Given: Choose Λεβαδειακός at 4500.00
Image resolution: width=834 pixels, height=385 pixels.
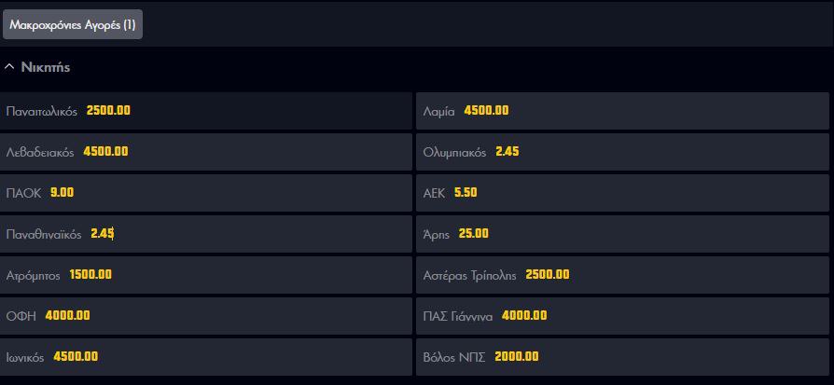Looking at the screenshot, I should click(206, 152).
